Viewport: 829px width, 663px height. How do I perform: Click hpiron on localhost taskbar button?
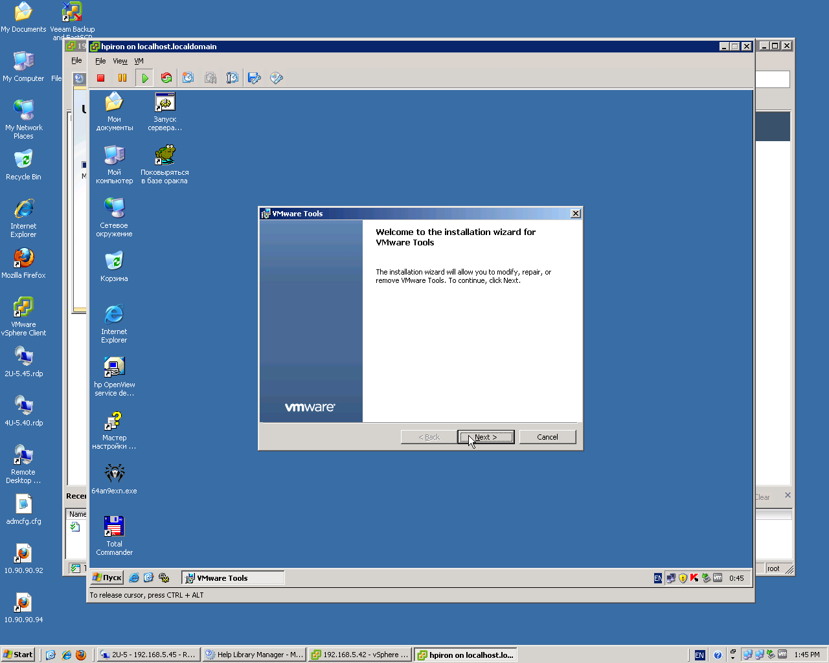(465, 655)
